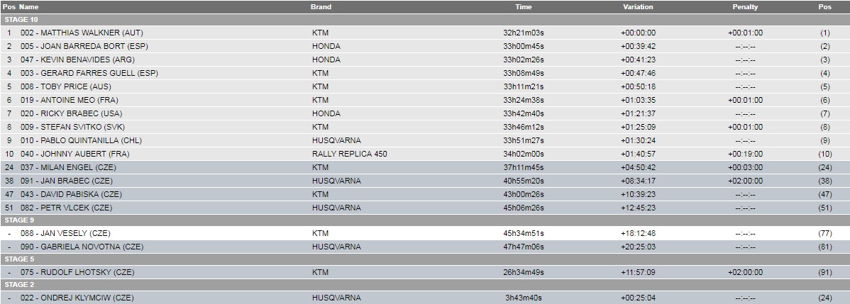This screenshot has height=304, width=850.
Task: Select the STAGE 2 section header
Action: click(x=19, y=285)
